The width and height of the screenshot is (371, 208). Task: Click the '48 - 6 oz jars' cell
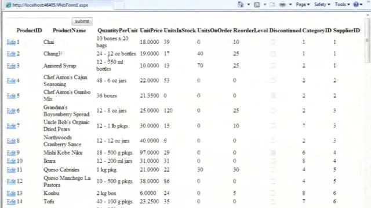[111, 81]
